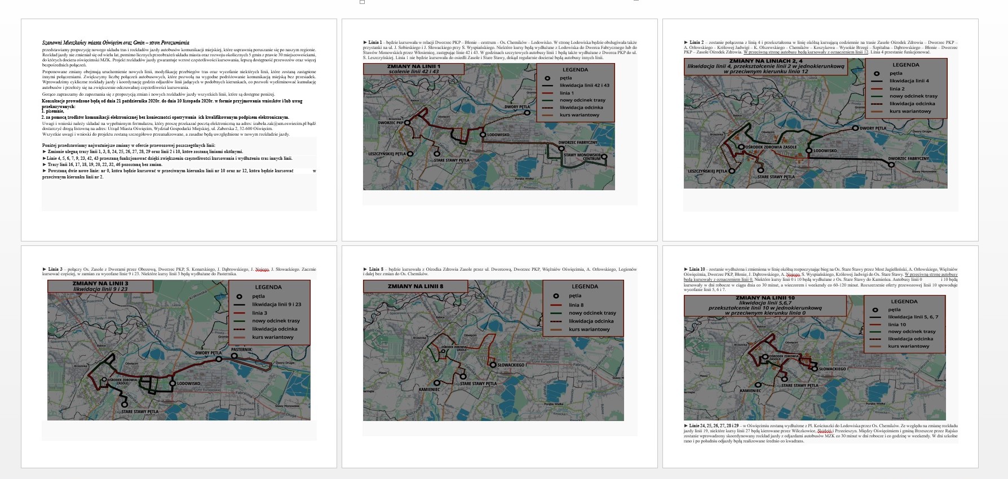Select the Linia 10 route map image
This screenshot has height=479, width=1008.
pyautogui.click(x=815, y=357)
